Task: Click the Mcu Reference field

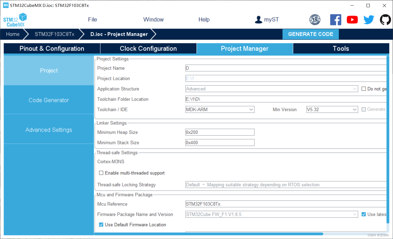Action: pos(286,204)
